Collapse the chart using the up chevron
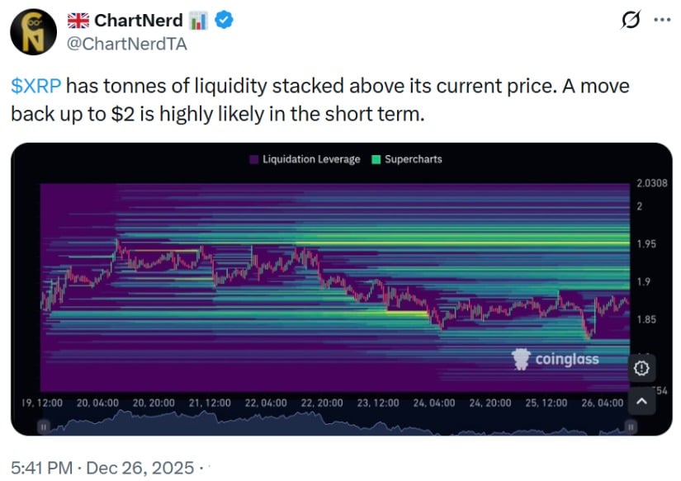 [x=641, y=402]
